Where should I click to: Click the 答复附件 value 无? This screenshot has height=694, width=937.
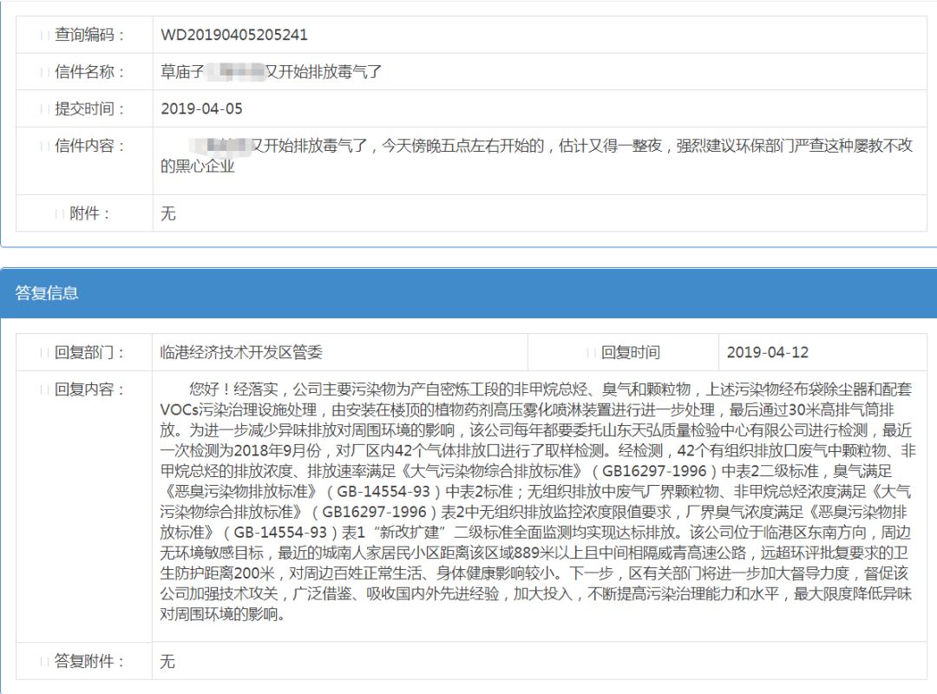168,661
